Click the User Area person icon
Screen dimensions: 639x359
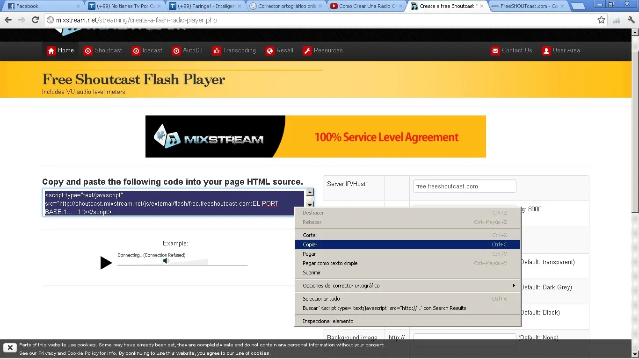pyautogui.click(x=546, y=50)
